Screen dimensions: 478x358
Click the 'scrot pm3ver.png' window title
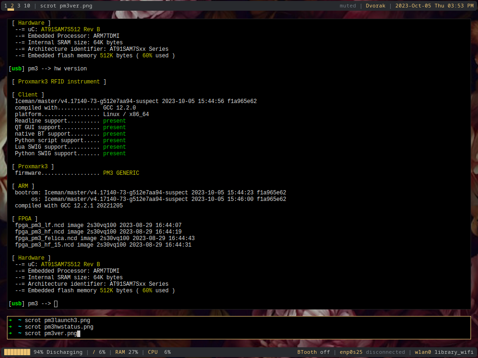[x=66, y=6]
